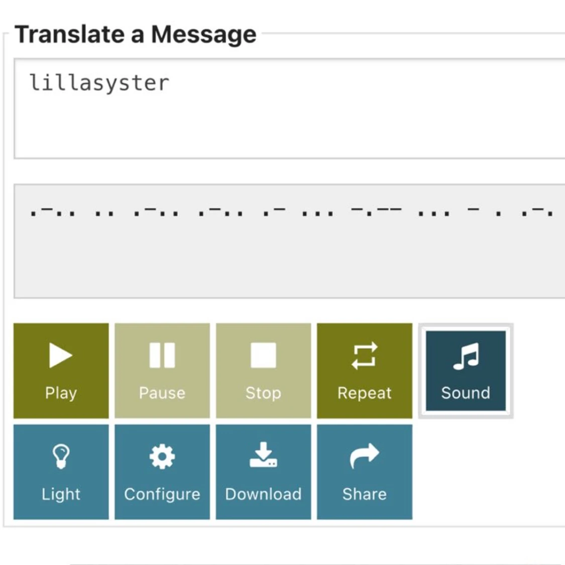Select the "Play" text label
Viewport: 565px width, 565px height.
click(x=61, y=393)
